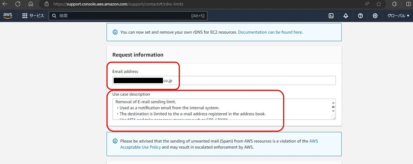413x164 pixels.
Task: Open the read aloud icon in address bar
Action: coord(367,4)
